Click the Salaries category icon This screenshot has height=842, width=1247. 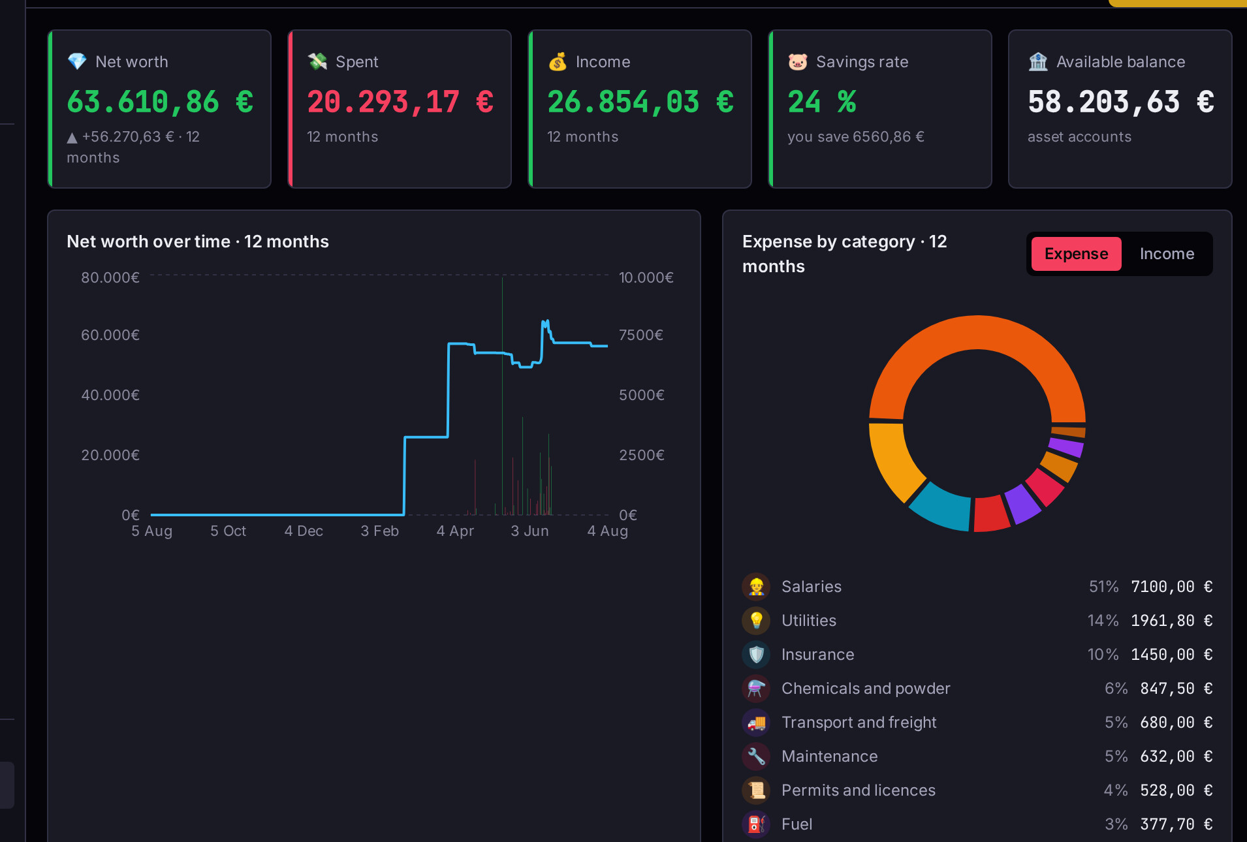click(756, 586)
